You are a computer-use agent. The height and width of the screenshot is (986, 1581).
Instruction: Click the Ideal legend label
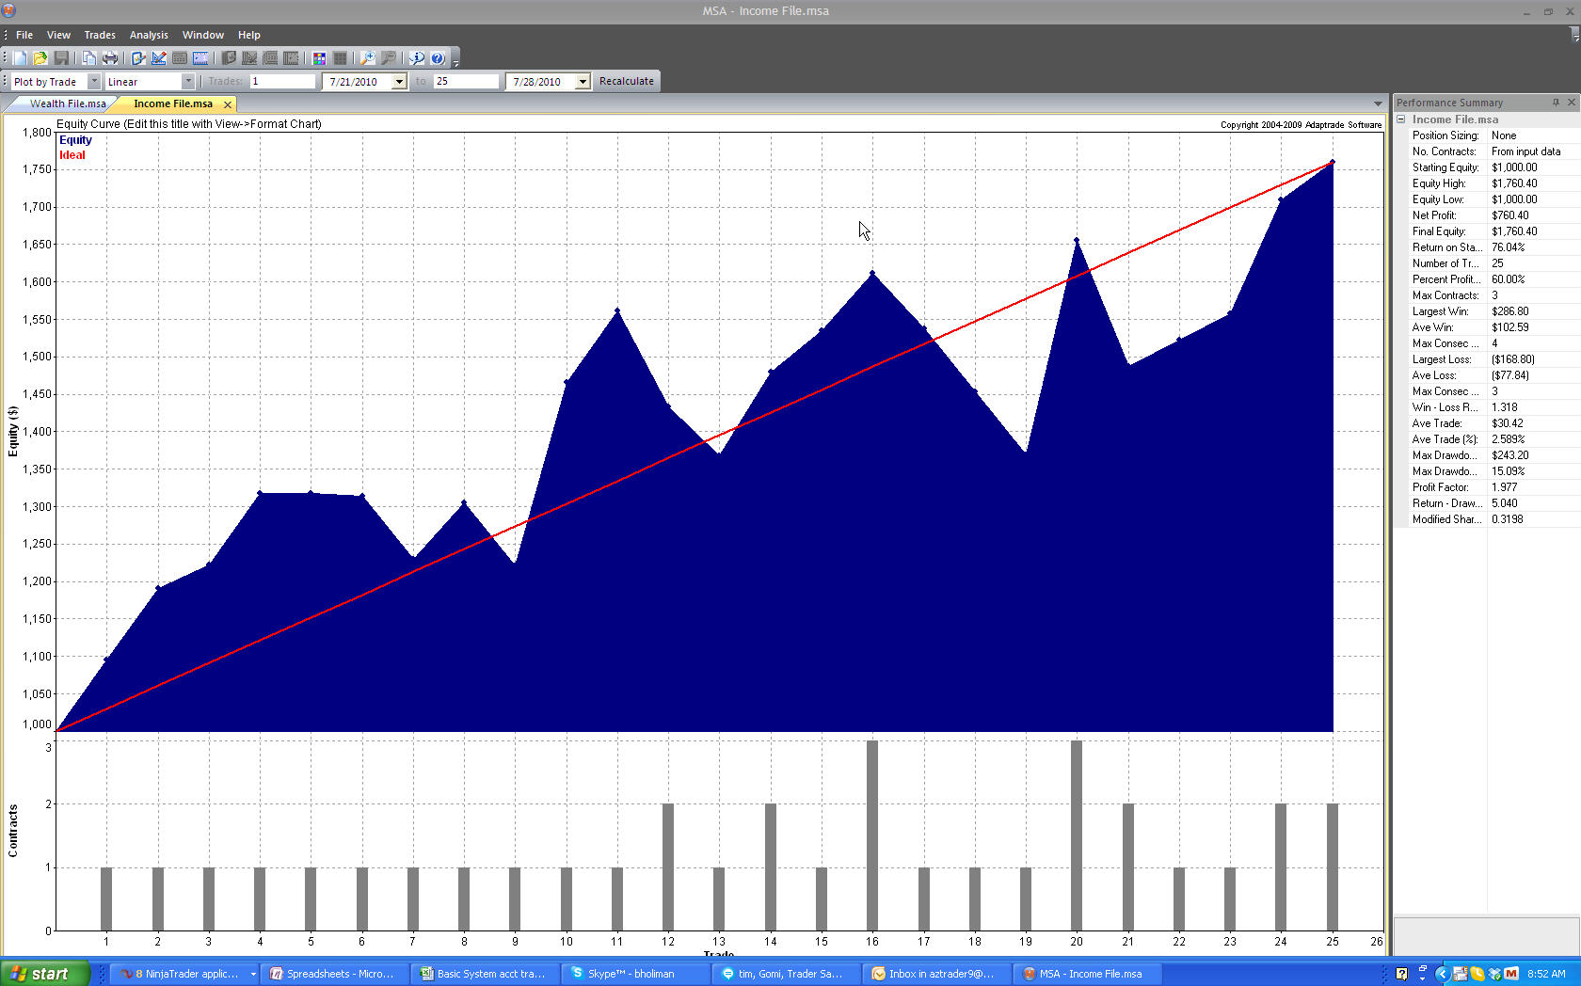click(72, 155)
